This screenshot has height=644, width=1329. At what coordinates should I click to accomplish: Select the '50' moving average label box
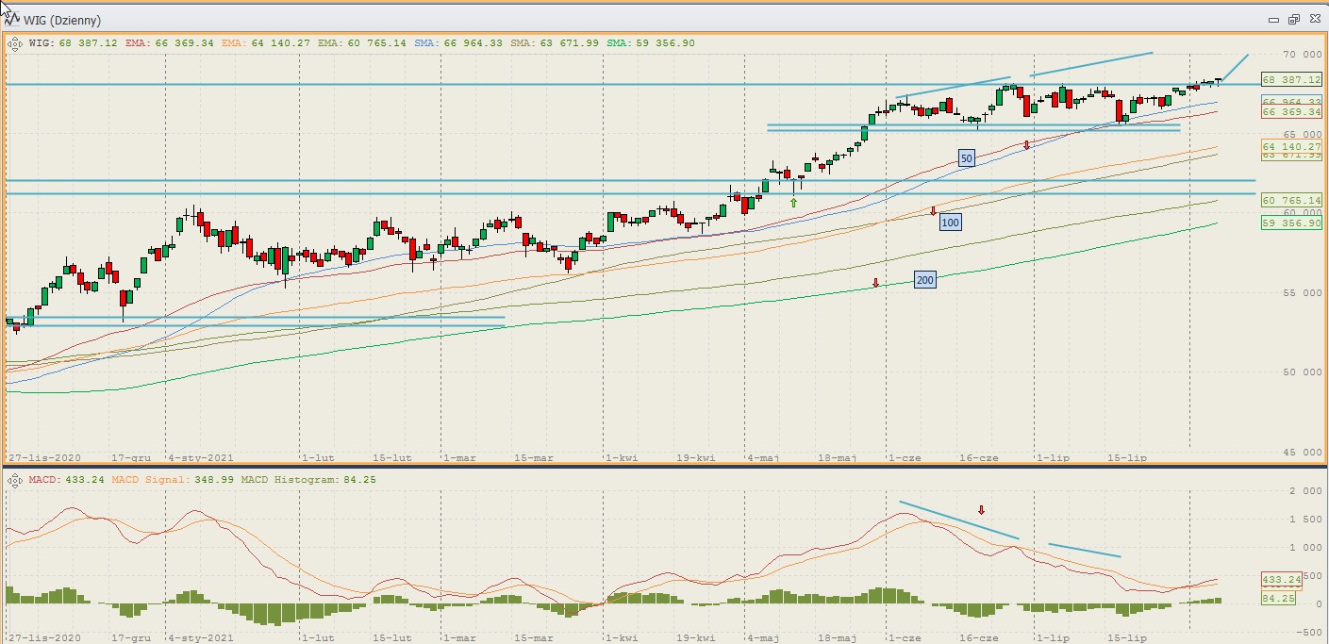(x=966, y=158)
